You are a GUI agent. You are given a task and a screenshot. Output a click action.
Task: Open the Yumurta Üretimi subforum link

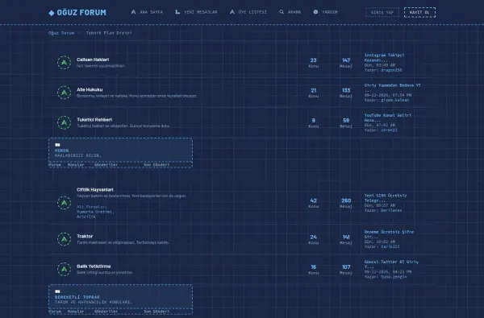coord(95,212)
